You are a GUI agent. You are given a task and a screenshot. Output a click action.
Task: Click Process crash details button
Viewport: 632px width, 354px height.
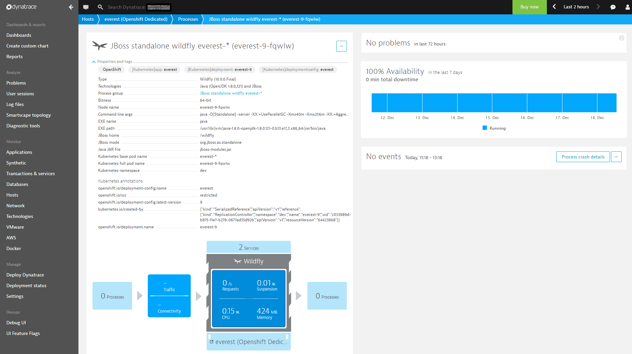click(583, 157)
